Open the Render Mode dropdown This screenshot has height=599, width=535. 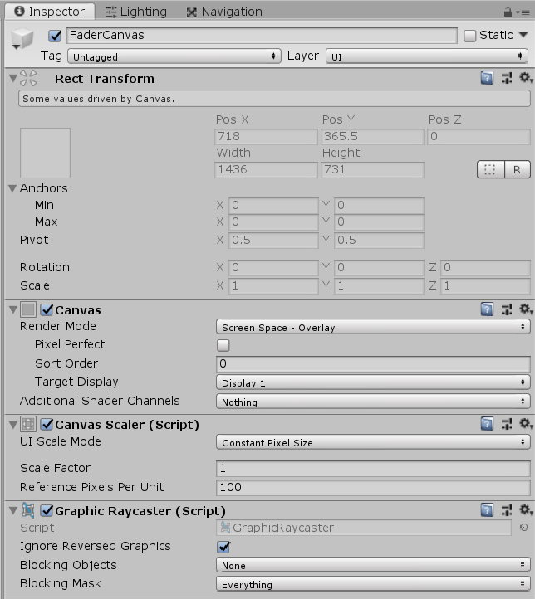(372, 327)
